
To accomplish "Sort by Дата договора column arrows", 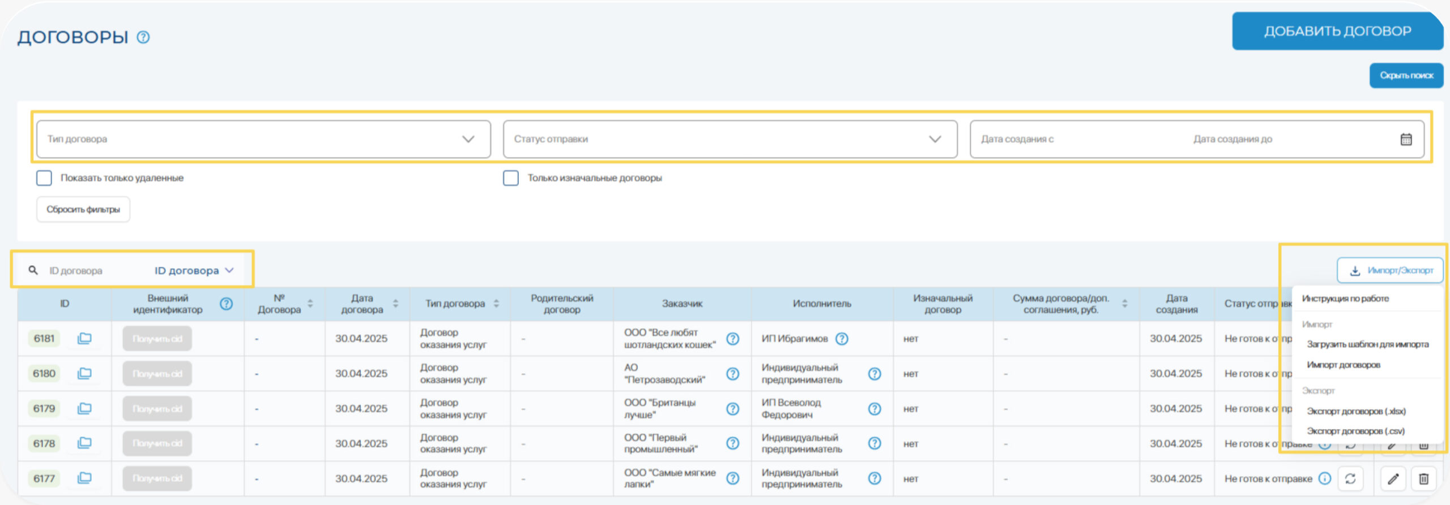I will (x=395, y=304).
